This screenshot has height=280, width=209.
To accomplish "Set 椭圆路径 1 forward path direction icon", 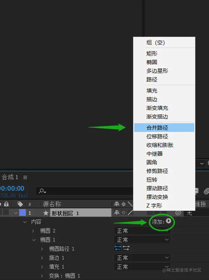I will pos(126,248).
